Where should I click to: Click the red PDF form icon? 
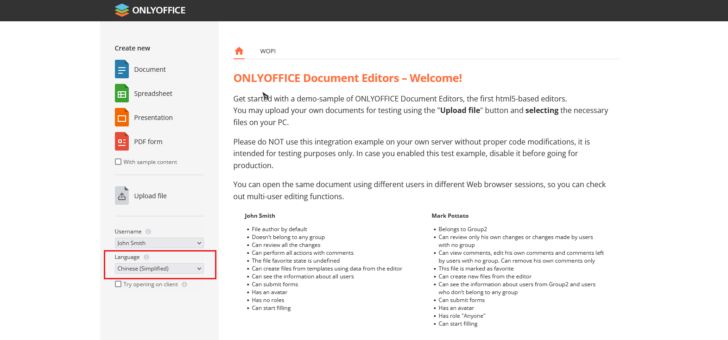pyautogui.click(x=122, y=142)
